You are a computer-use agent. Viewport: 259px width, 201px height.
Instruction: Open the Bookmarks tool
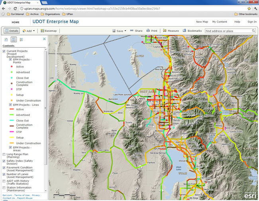pos(192,31)
